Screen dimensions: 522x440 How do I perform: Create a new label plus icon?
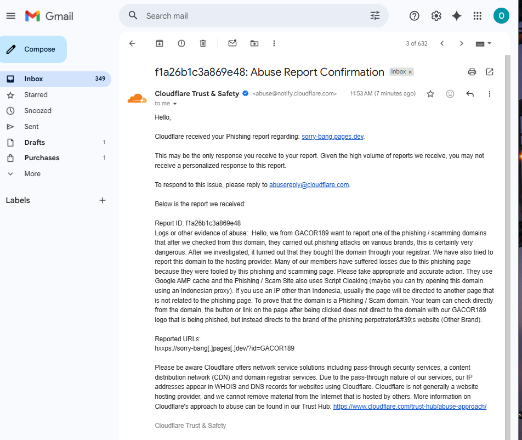103,200
